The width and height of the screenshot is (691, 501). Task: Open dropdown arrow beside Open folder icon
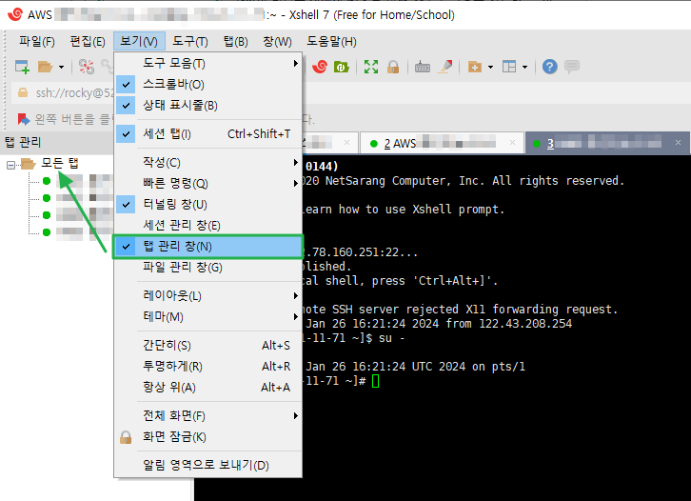tap(61, 68)
